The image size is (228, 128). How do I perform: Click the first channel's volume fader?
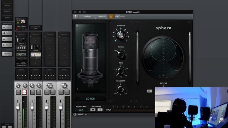[x=18, y=106]
